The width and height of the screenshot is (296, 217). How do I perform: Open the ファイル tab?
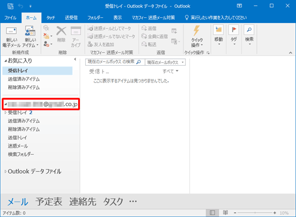[x=10, y=18]
